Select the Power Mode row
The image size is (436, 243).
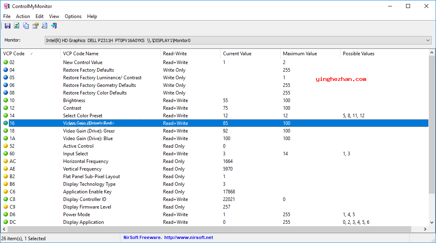pyautogui.click(x=215, y=214)
